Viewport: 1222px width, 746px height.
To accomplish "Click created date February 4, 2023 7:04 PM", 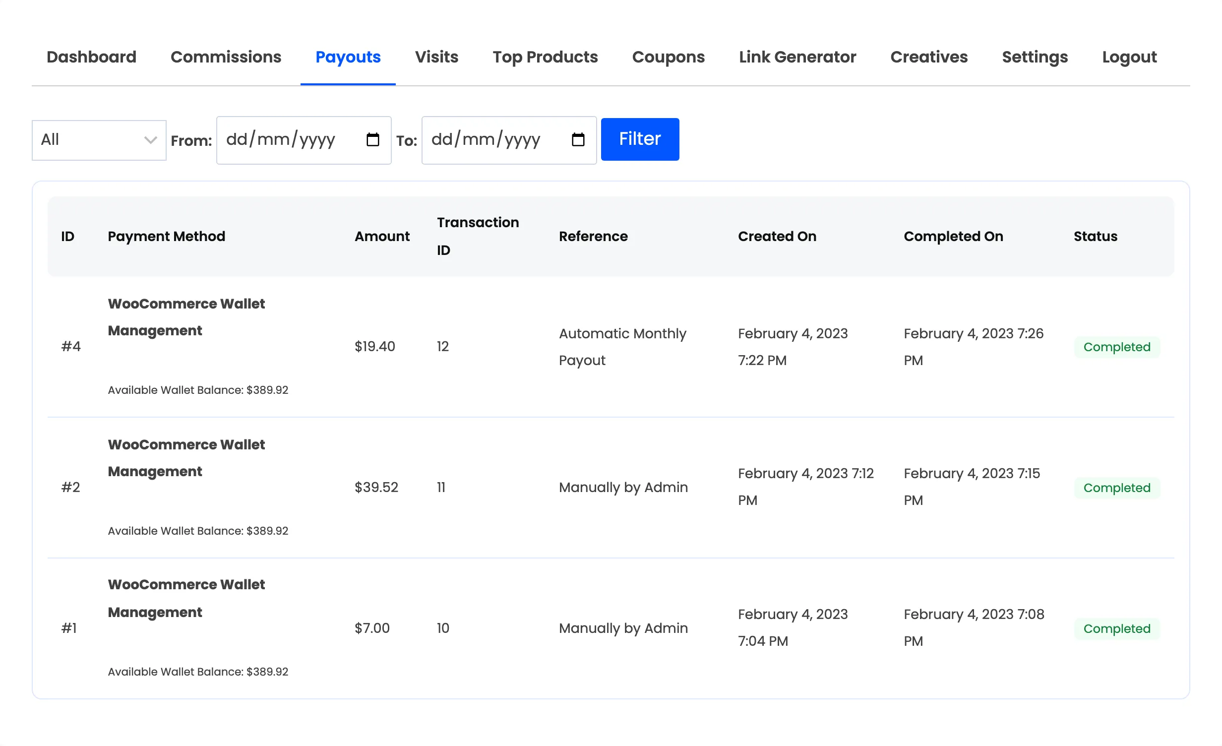I will click(x=793, y=627).
